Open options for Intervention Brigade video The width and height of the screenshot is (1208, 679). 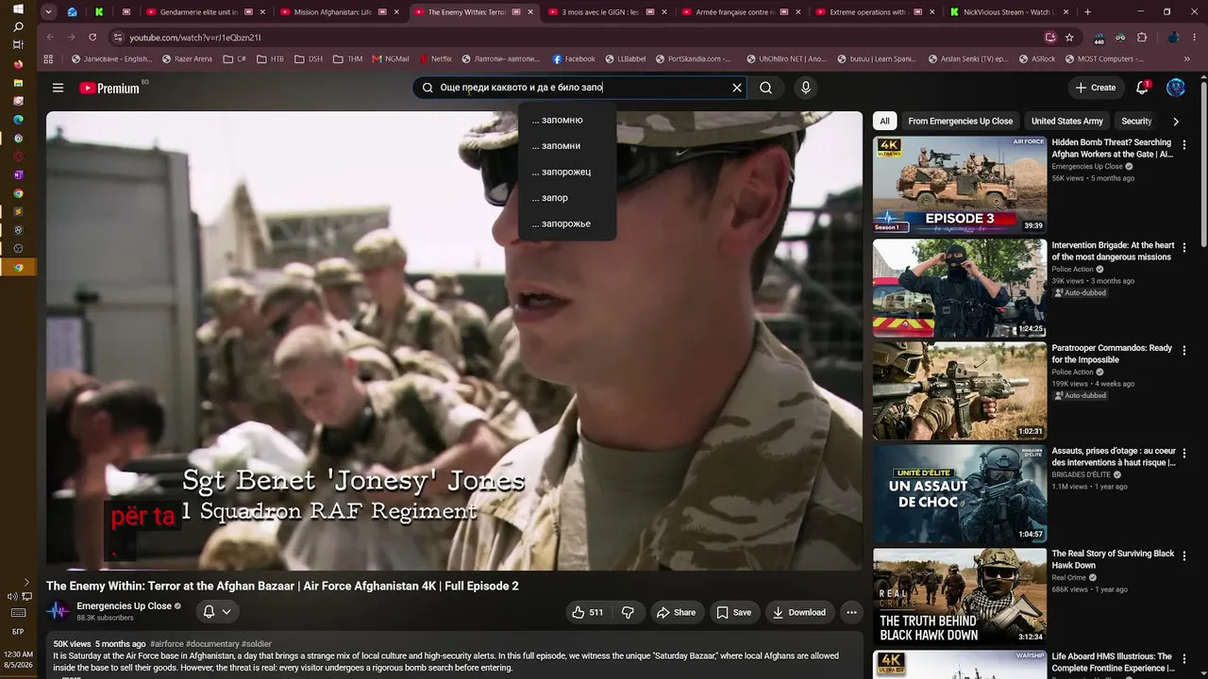[1184, 248]
